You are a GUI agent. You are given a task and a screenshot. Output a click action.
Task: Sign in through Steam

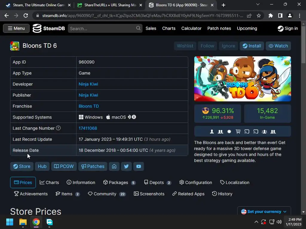[x=288, y=28]
